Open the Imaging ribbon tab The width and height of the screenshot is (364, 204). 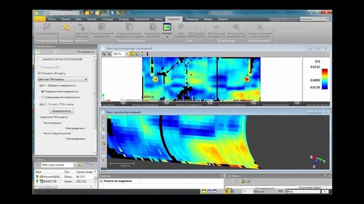(x=124, y=19)
